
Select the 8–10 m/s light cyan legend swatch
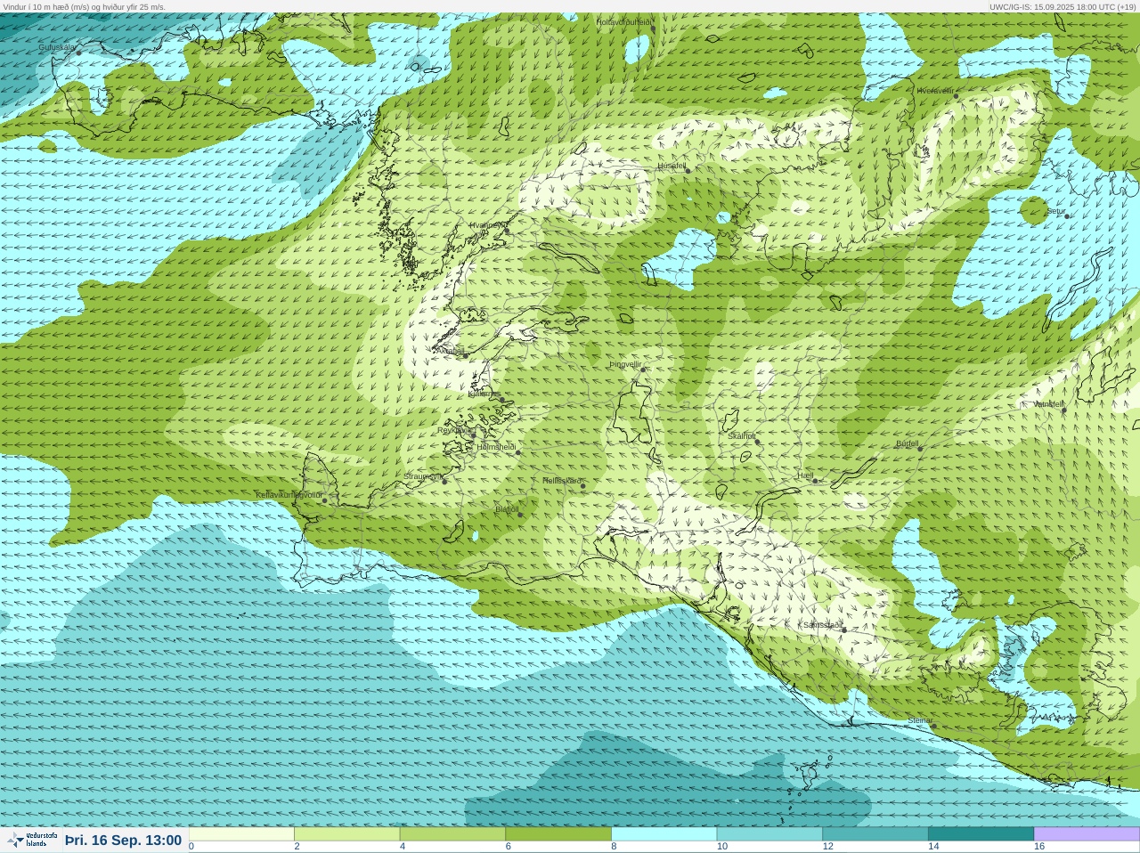tap(664, 834)
